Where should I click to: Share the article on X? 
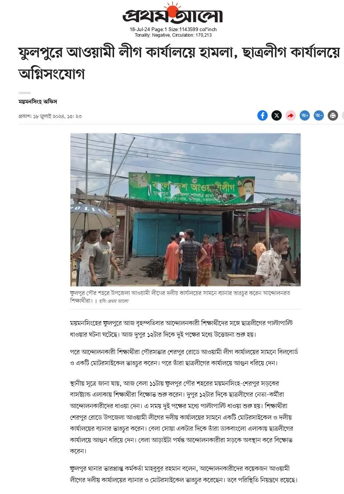276,115
